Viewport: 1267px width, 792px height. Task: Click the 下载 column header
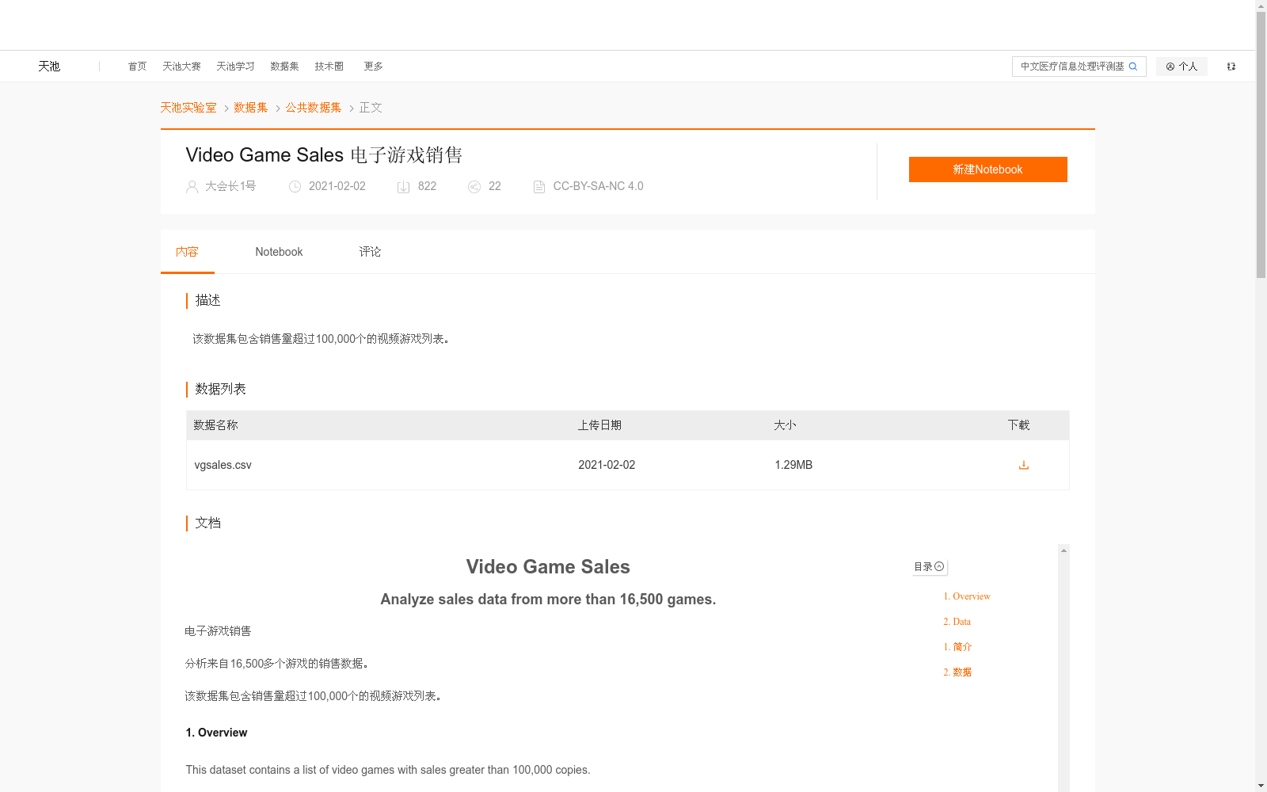[1019, 425]
